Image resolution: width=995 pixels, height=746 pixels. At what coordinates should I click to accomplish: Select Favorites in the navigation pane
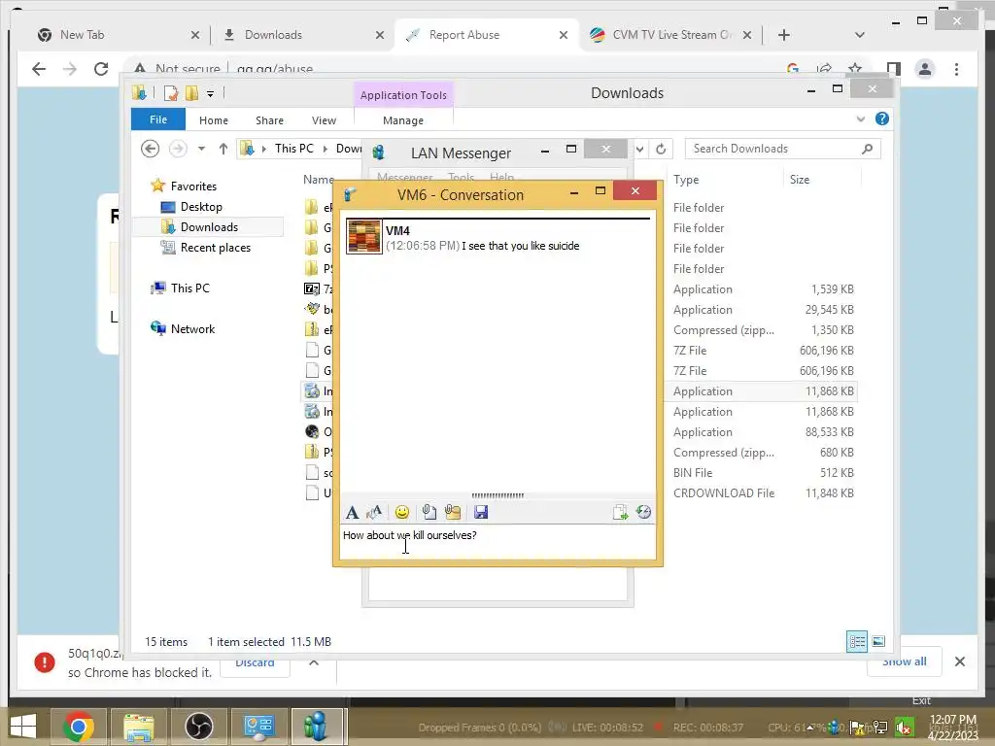click(x=193, y=186)
